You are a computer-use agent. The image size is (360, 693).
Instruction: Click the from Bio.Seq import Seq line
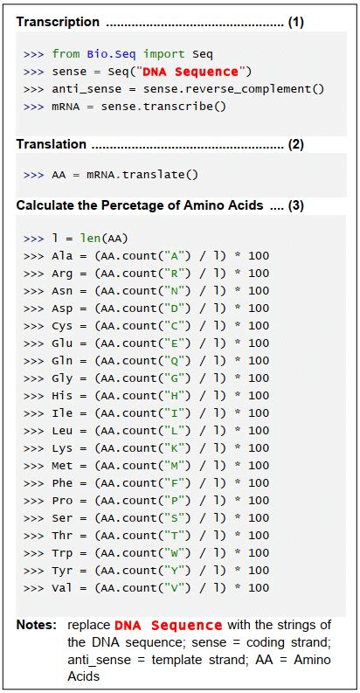(118, 54)
